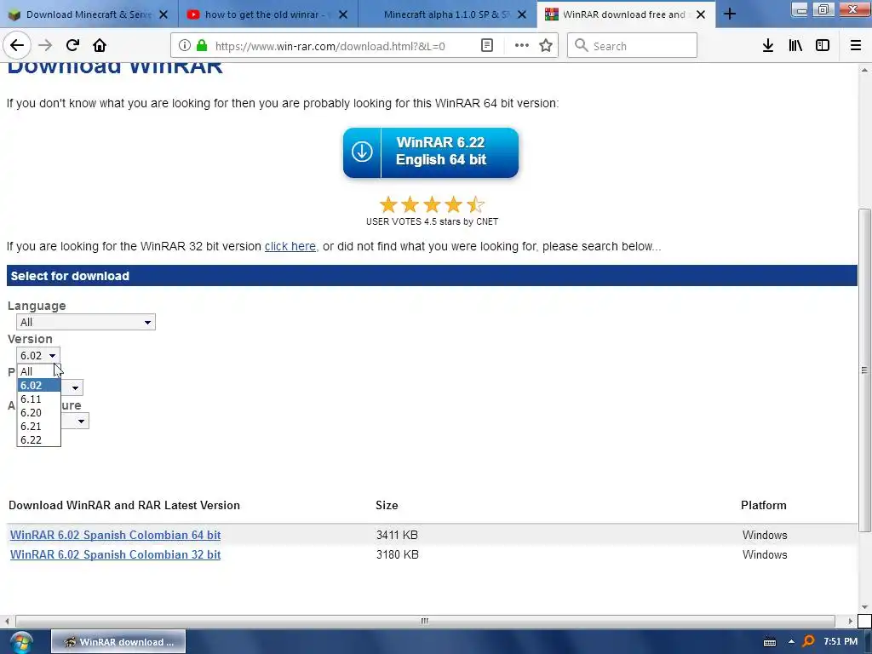Click the Size column header
872x654 pixels.
(x=387, y=506)
